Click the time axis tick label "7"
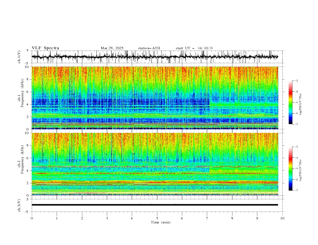The width and height of the screenshot is (318, 245). pos(207,218)
